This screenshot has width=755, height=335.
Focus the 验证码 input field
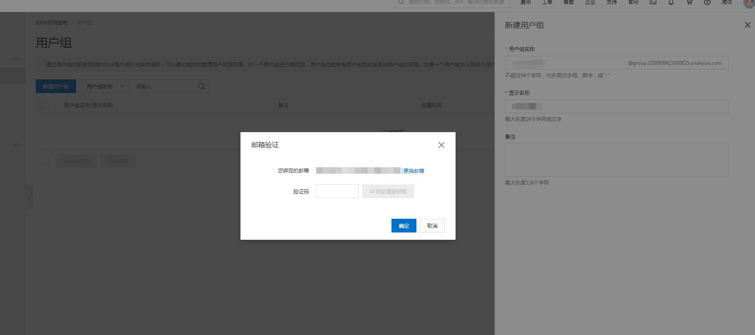(x=337, y=191)
